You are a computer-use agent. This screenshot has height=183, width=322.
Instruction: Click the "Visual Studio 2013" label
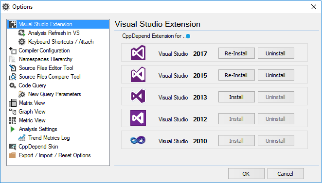[183, 98]
